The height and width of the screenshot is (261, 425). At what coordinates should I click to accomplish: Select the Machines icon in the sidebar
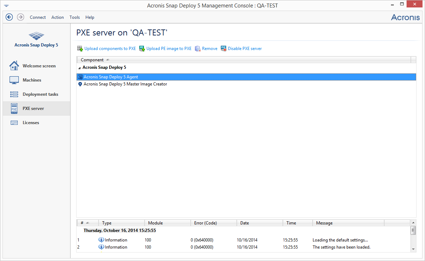coord(14,80)
